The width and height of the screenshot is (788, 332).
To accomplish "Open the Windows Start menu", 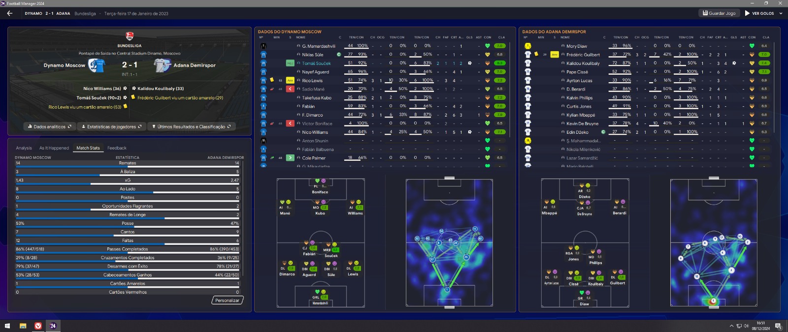I will point(7,326).
